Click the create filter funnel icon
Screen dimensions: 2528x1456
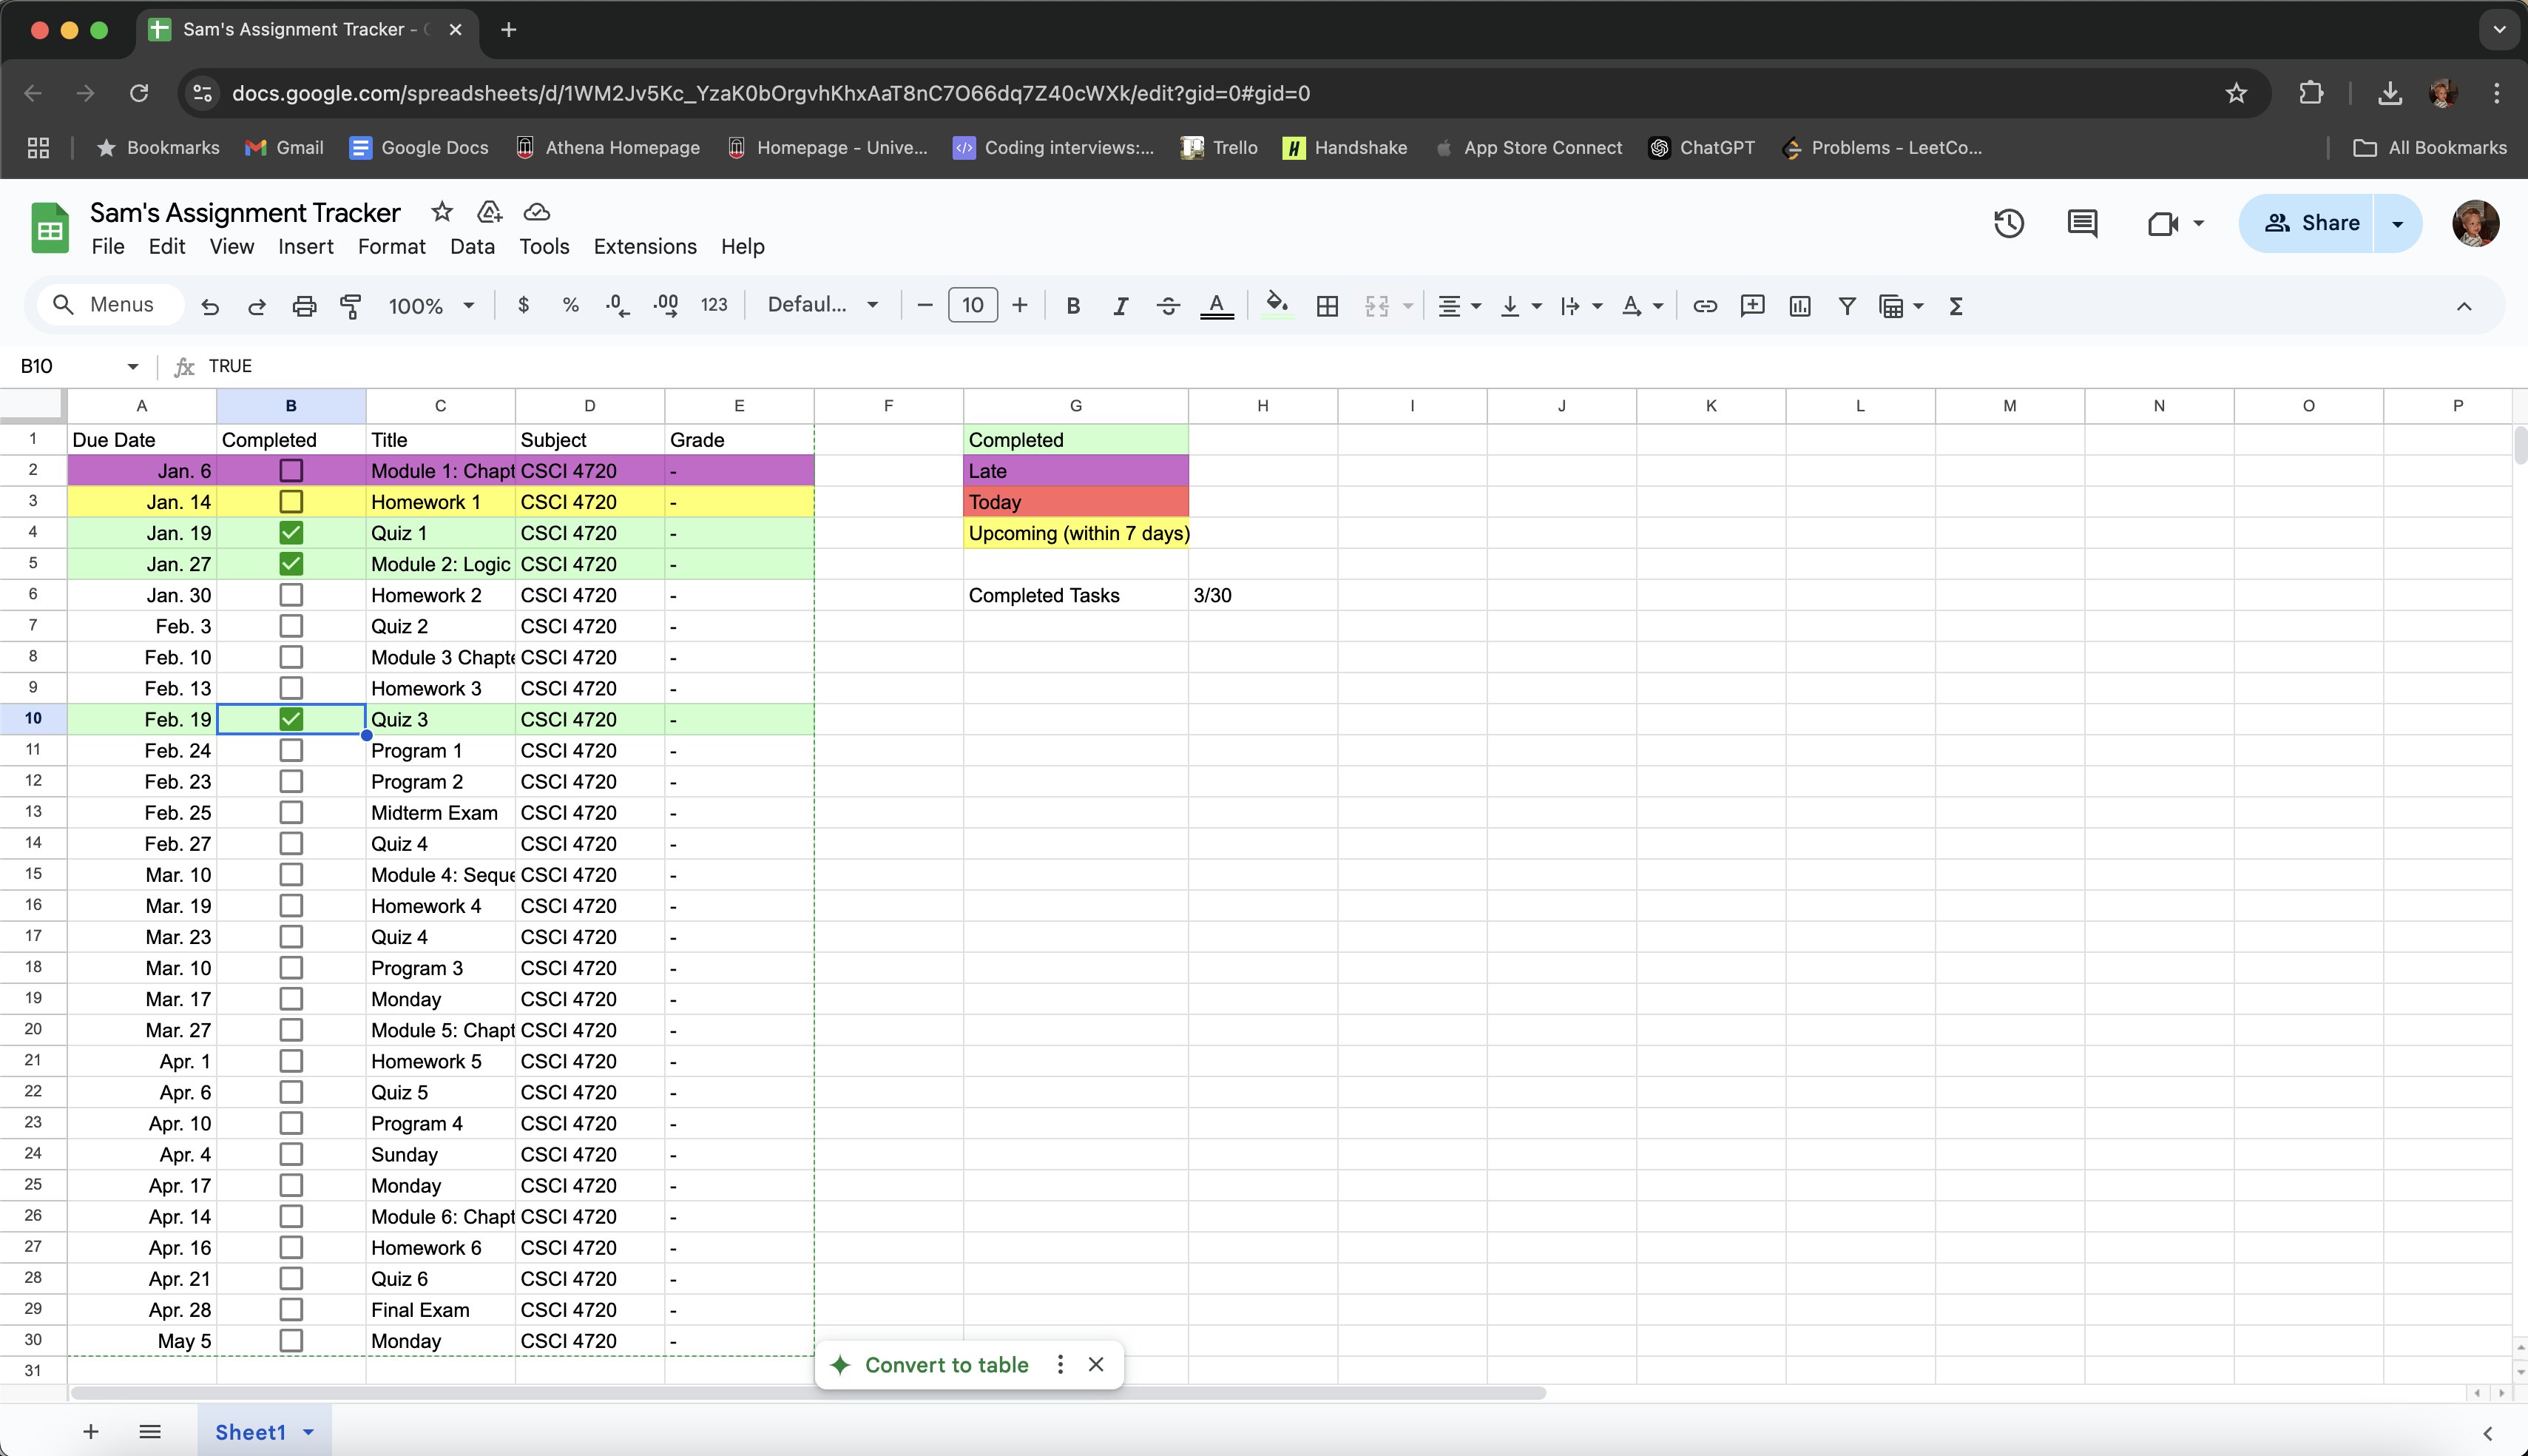1846,306
